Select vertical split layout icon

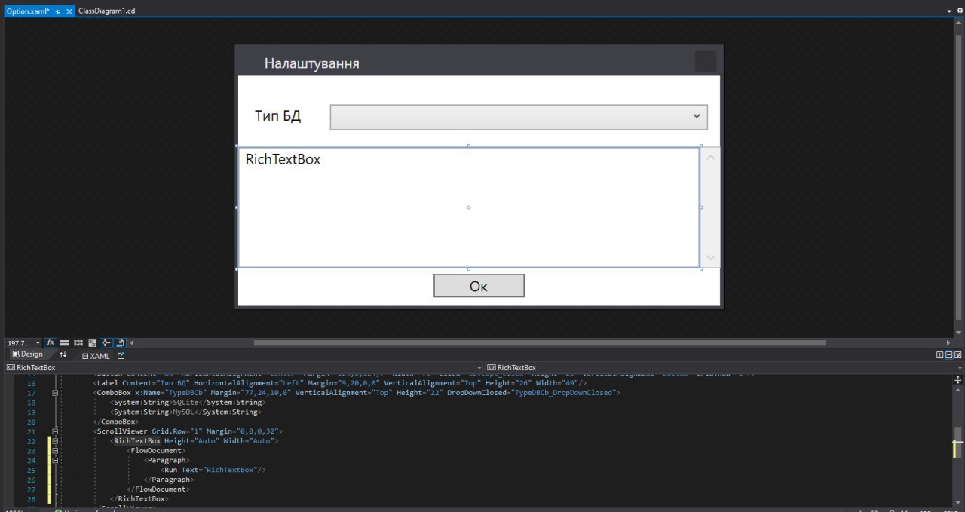click(940, 355)
